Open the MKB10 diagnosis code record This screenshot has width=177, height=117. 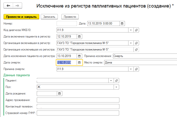[x=137, y=30]
